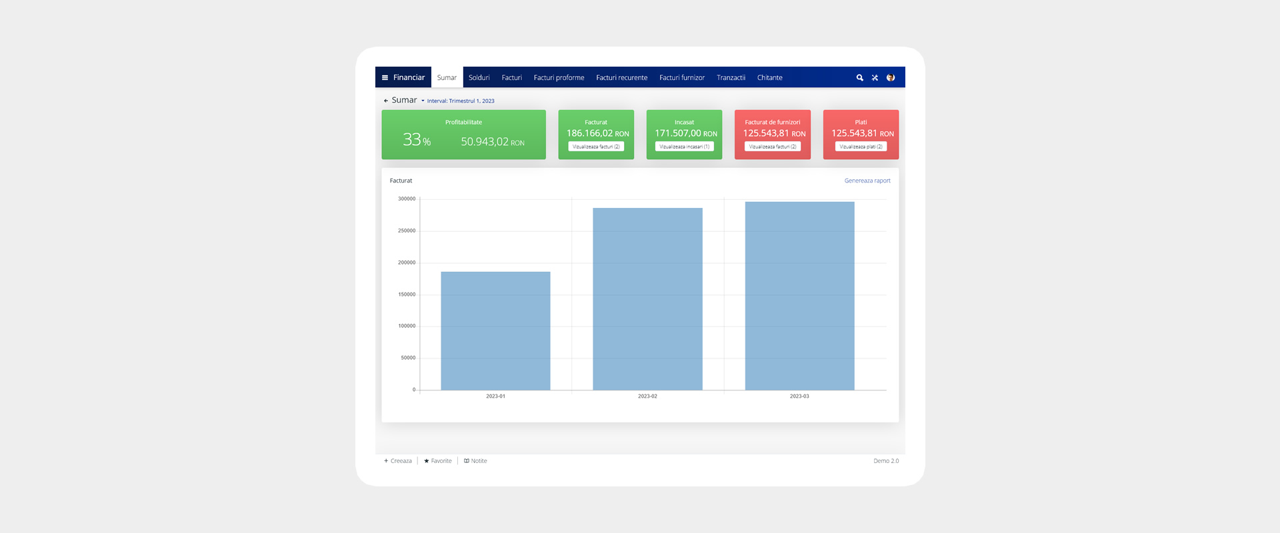1280x533 pixels.
Task: Open the Facturi proforme tab
Action: click(x=559, y=78)
